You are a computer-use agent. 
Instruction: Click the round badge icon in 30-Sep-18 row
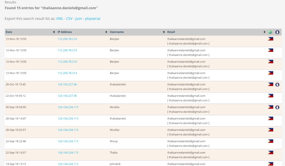coord(277,107)
